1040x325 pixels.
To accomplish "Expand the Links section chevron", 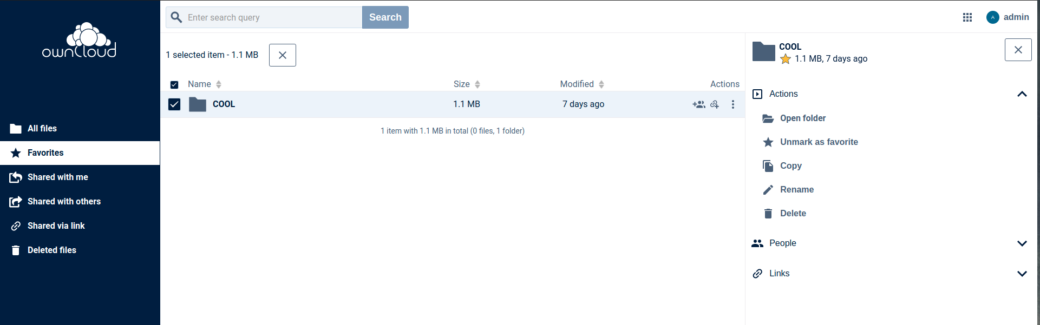I will (1022, 274).
